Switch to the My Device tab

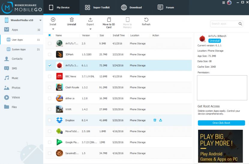(61, 8)
